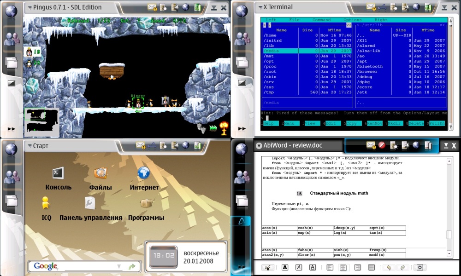The width and height of the screenshot is (461, 276).
Task: Toggle Italic in the AbiWord toolbar
Action: tap(299, 268)
